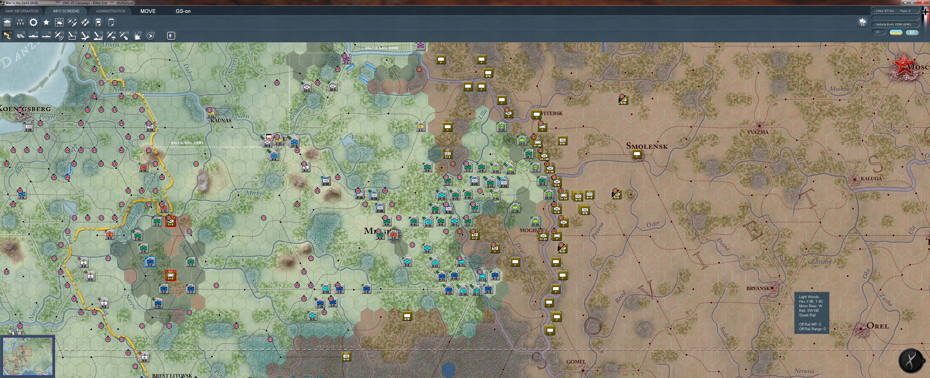Activate the F2 rail movement mode
930x378 pixels.
coord(20,35)
